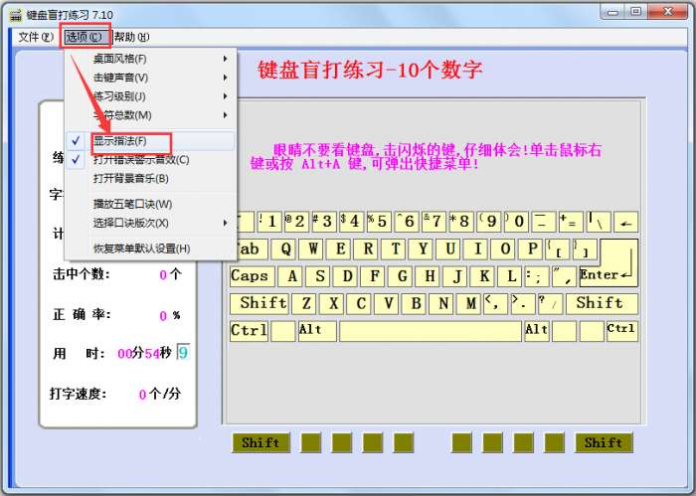Expand the 击键声音 submenu
This screenshot has width=696, height=496.
(x=119, y=78)
